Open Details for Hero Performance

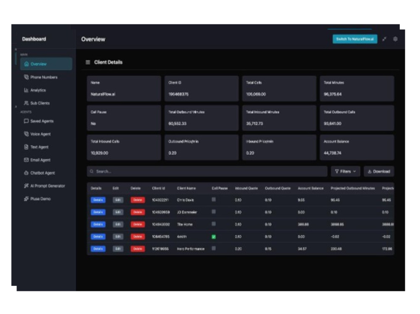98,249
